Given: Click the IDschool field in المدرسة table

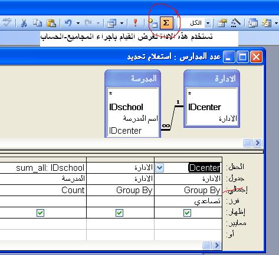Looking at the screenshot, I should coord(126,107).
